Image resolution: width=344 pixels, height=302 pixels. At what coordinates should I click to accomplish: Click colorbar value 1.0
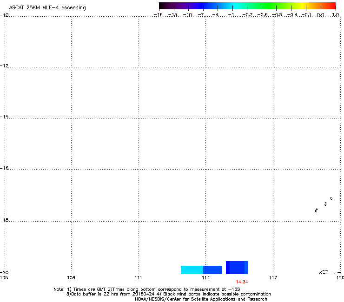336,15
